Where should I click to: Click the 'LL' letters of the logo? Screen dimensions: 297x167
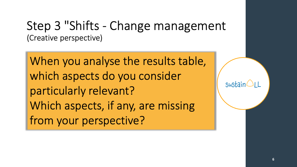(x=257, y=84)
